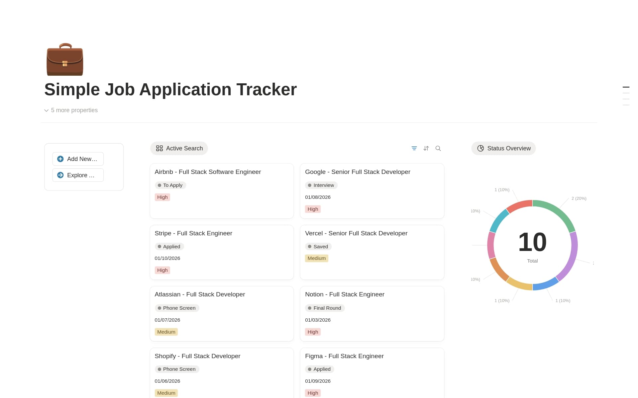
Task: Open the search magnifier icon
Action: coord(438,148)
